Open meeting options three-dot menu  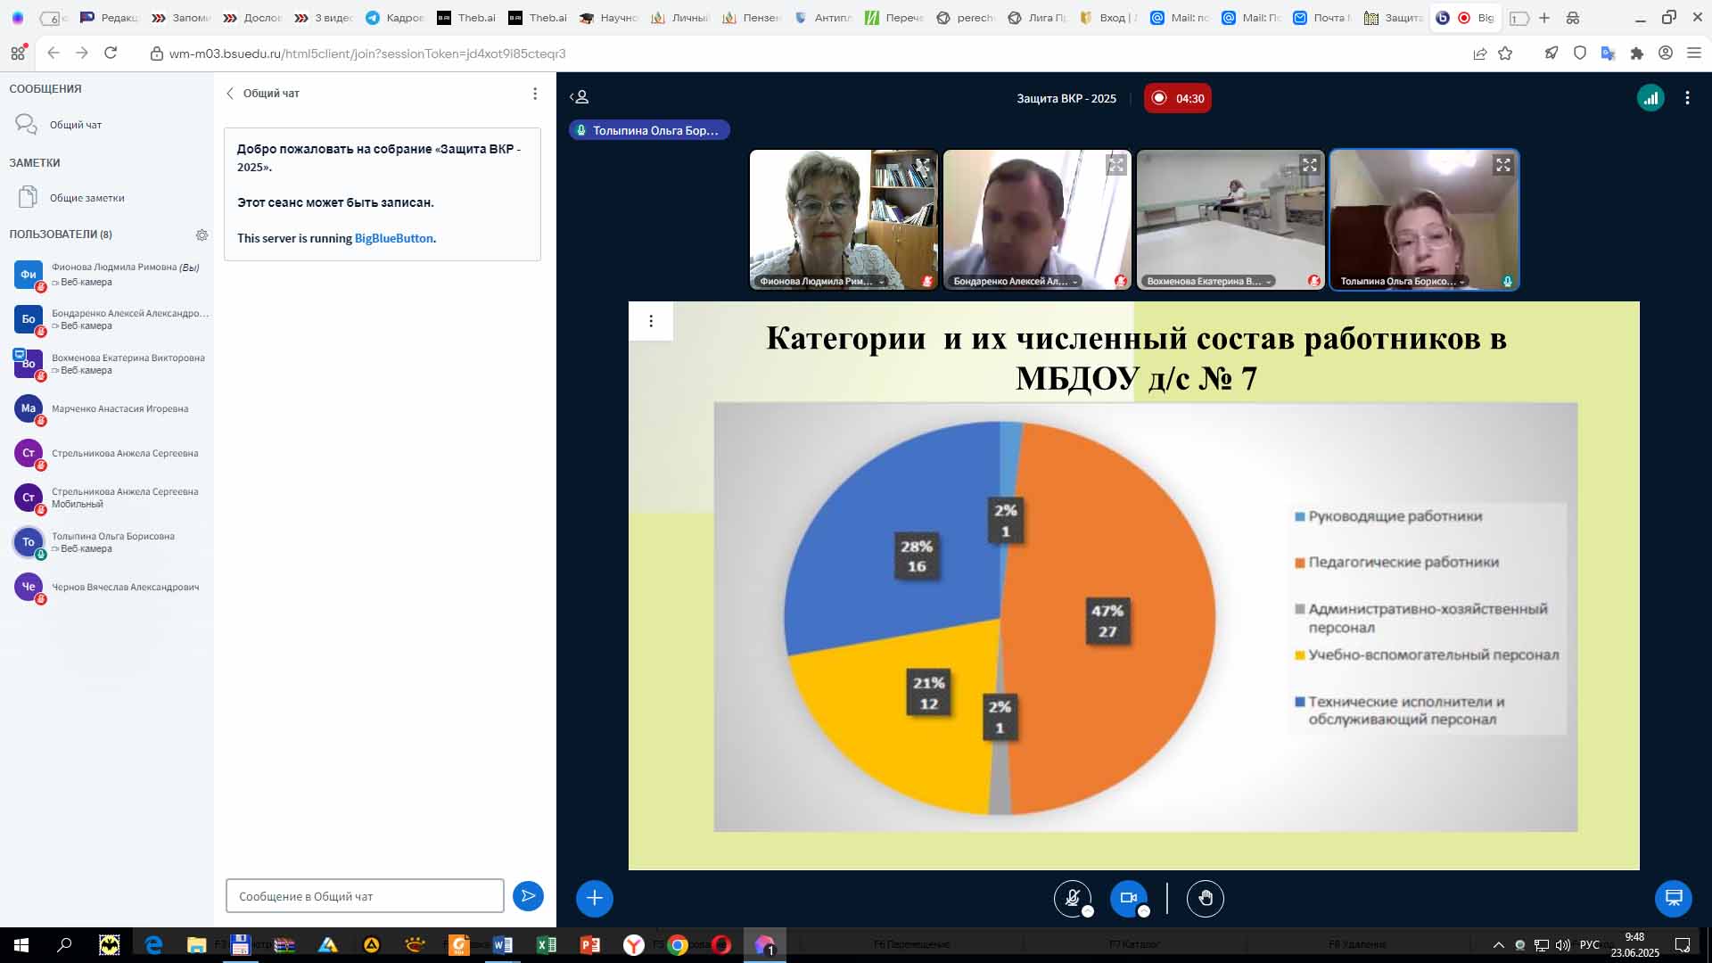[x=1687, y=98]
